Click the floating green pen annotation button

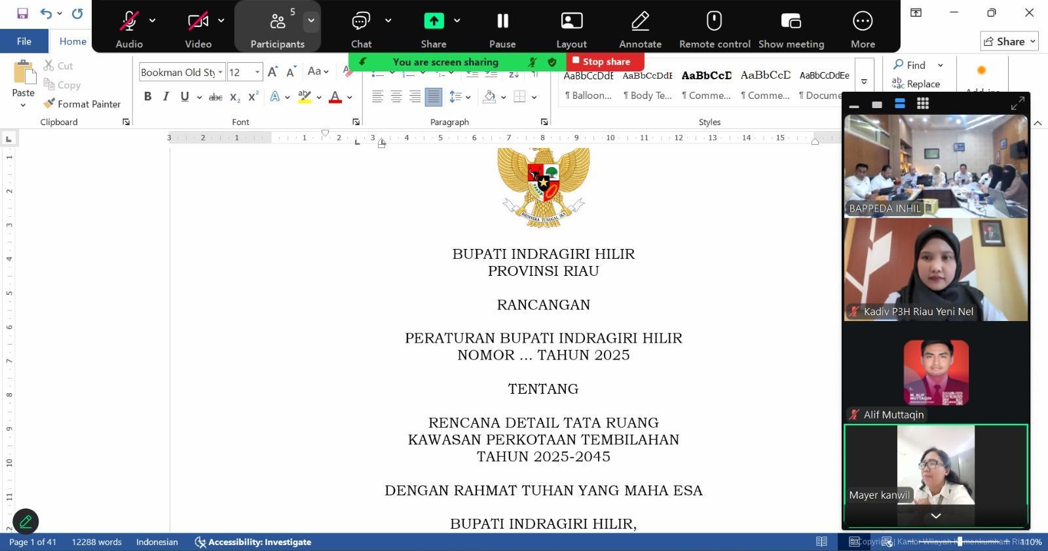tap(26, 522)
